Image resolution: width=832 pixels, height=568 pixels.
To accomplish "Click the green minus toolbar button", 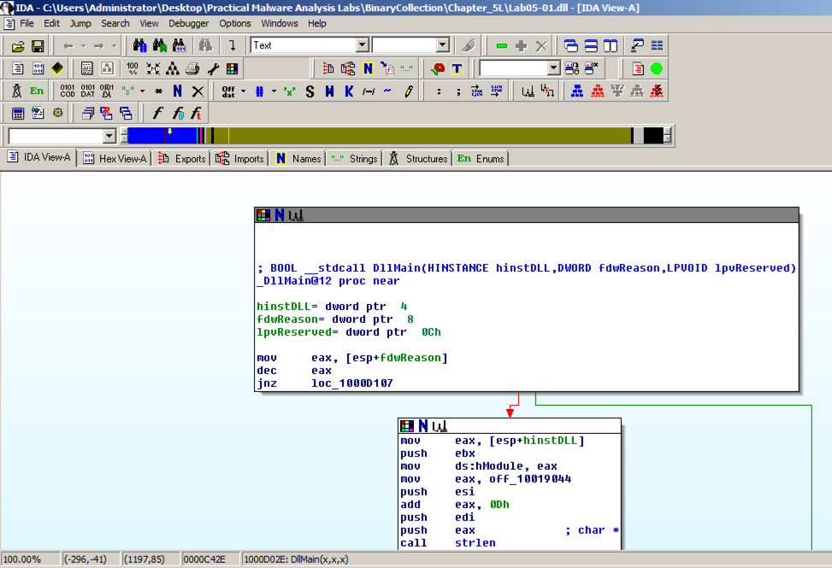I will point(501,45).
